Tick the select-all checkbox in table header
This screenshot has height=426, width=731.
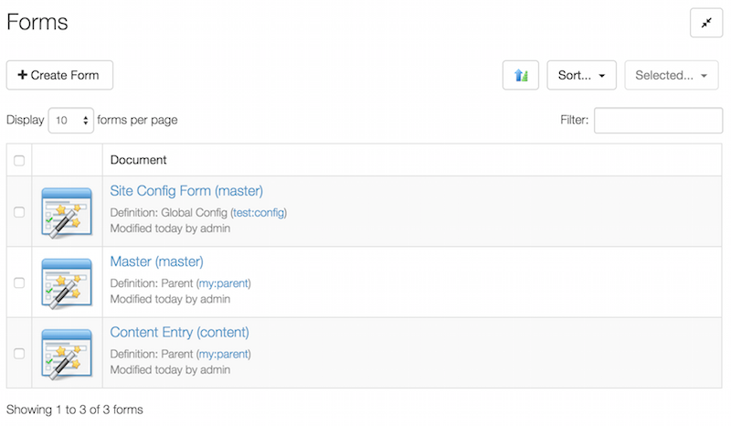[x=19, y=161]
